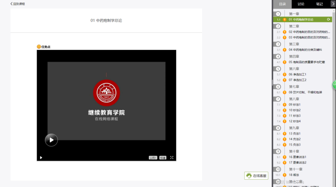Click refresh icon on 01 中药炮制学总论 item
Screen dimensions: 336x187
328,20
